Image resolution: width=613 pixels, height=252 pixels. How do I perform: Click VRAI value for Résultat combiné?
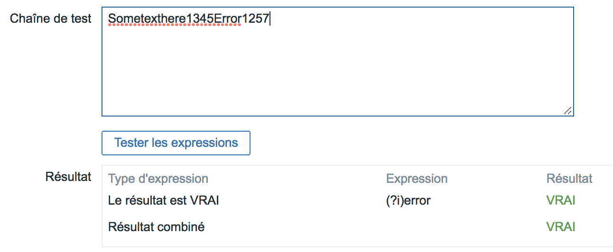coord(561,227)
